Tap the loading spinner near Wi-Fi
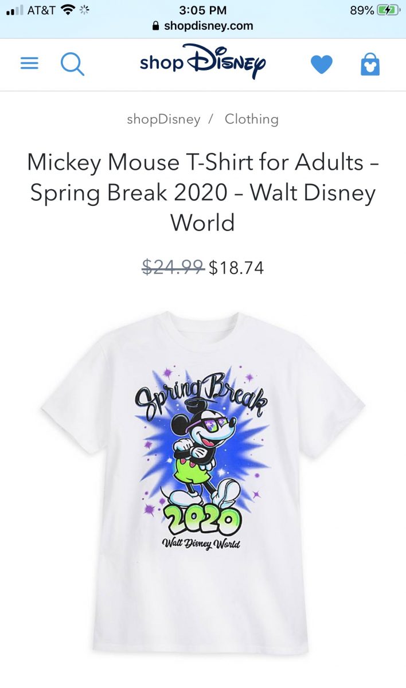406x688 pixels. [x=85, y=10]
